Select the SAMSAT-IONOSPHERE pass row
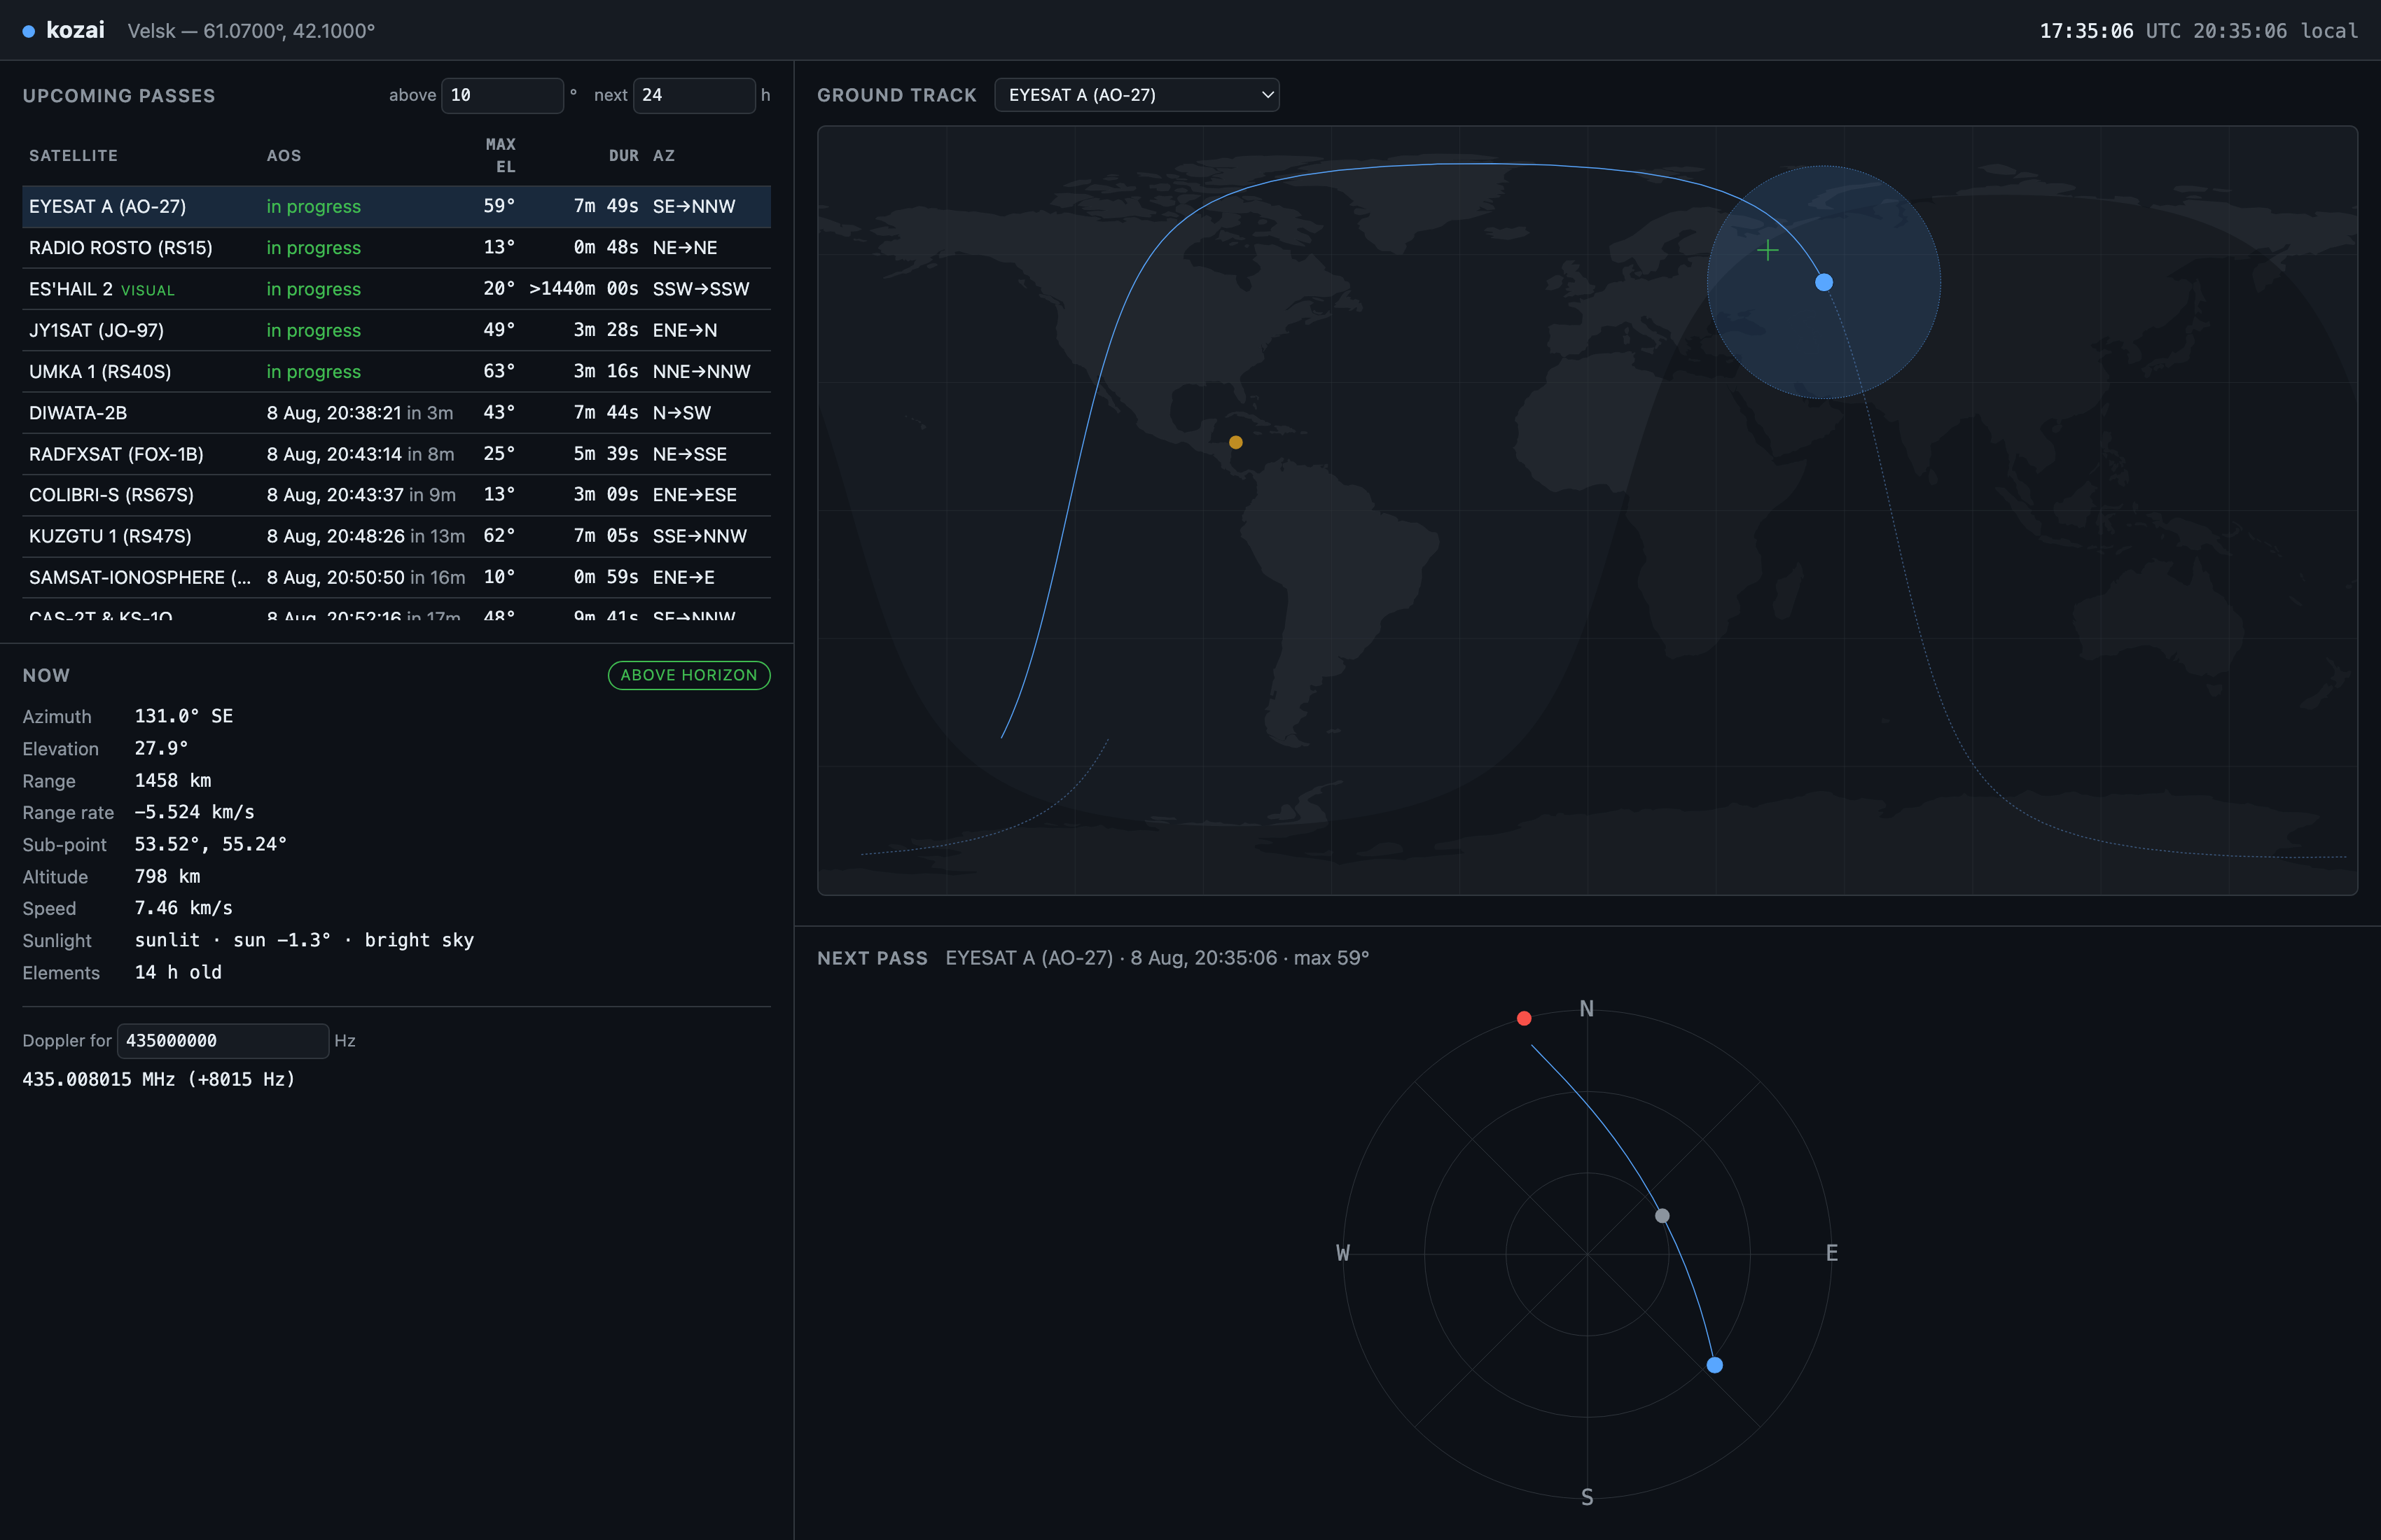This screenshot has width=2381, height=1540. click(x=396, y=577)
